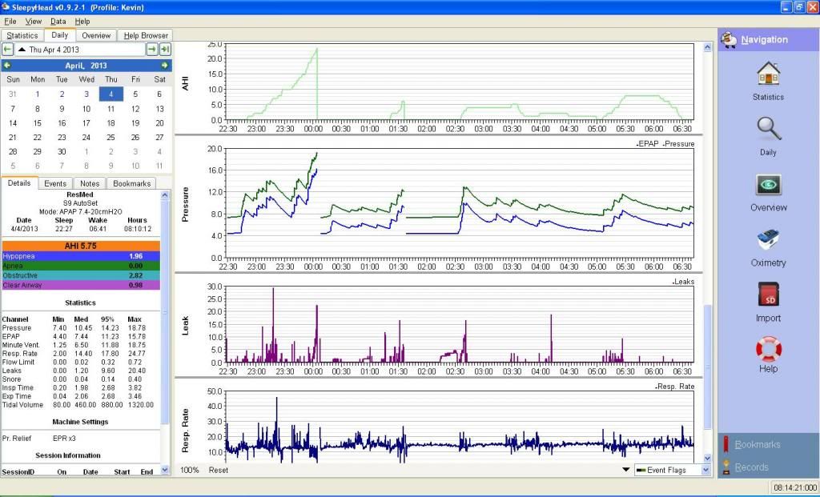This screenshot has width=820, height=497.
Task: Click the Details panel scrollbar down arrow
Action: [x=165, y=470]
